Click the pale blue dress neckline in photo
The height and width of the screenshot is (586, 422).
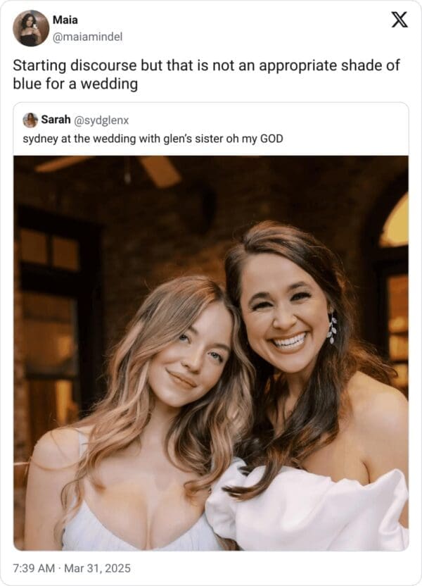tap(141, 530)
